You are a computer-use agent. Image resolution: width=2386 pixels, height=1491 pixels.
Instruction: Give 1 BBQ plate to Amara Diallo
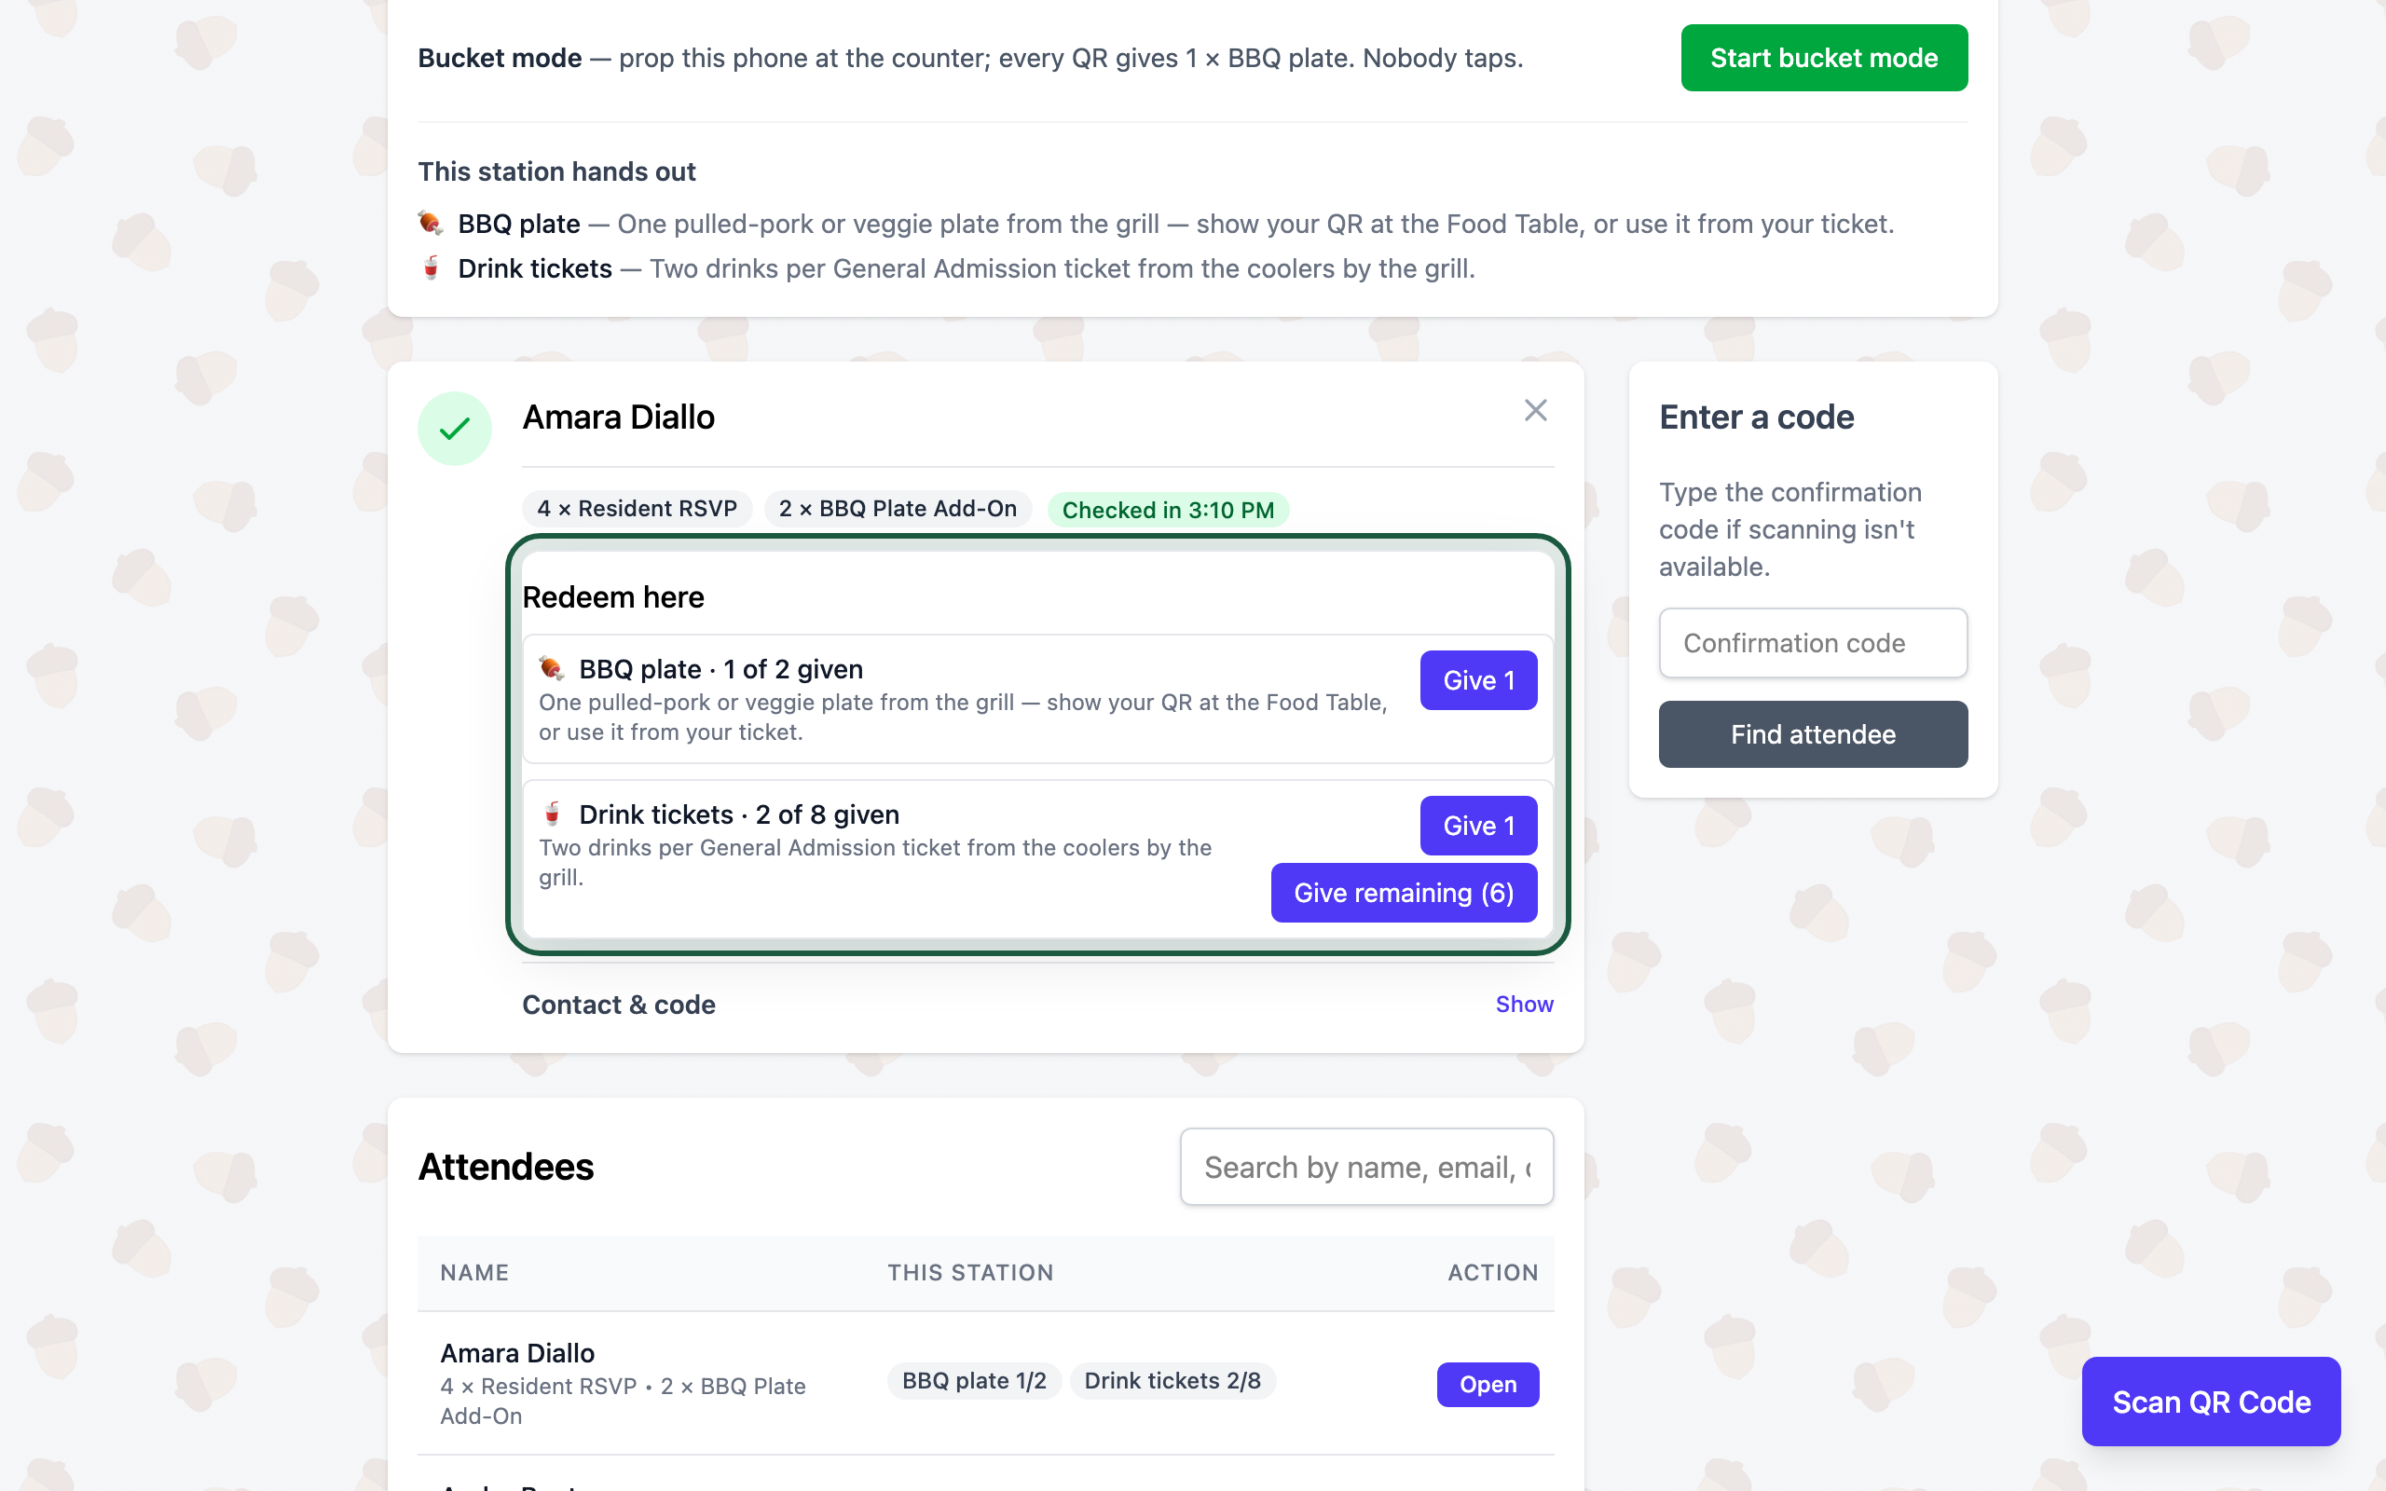1478,680
